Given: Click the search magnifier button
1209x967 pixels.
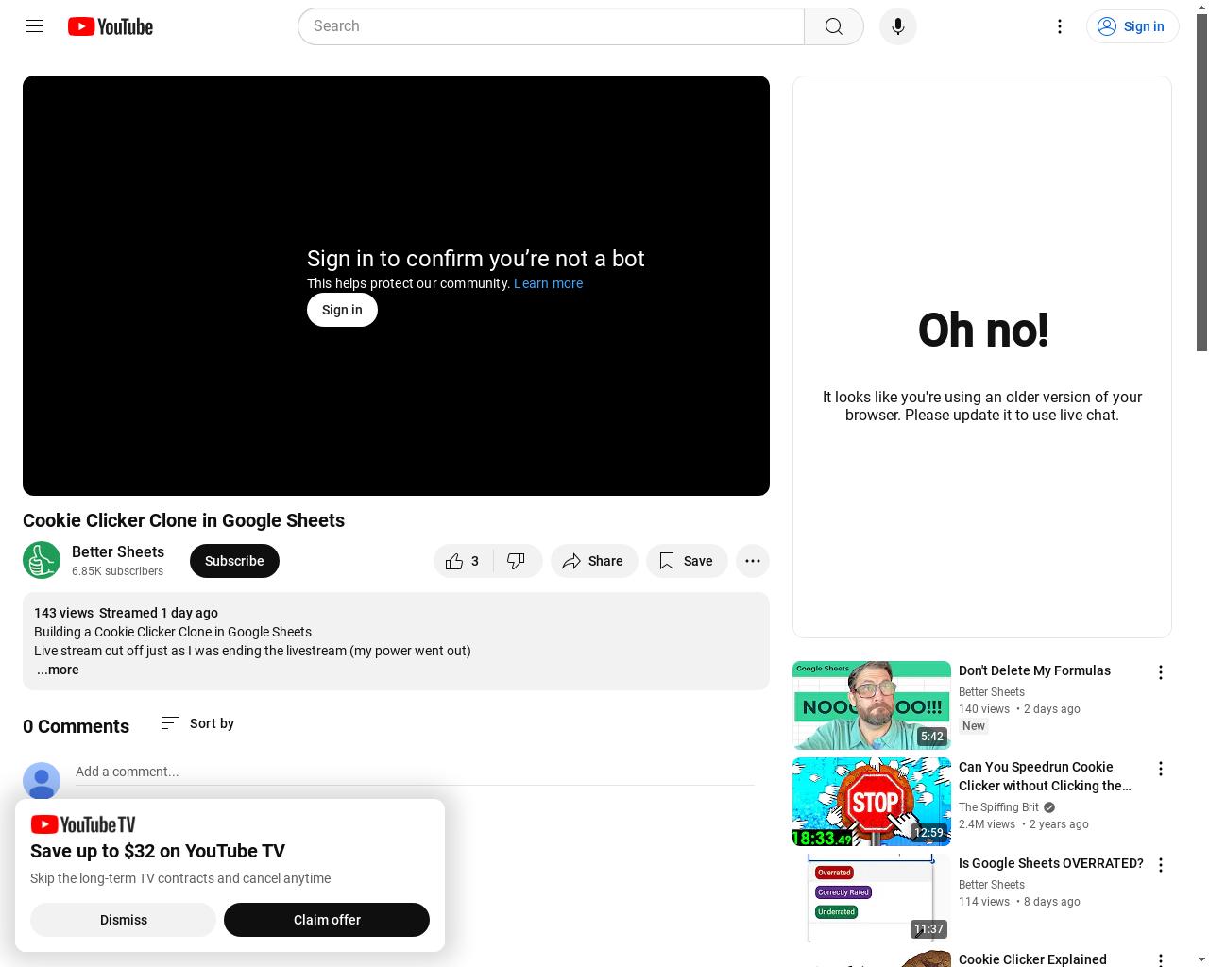Looking at the screenshot, I should point(834,26).
